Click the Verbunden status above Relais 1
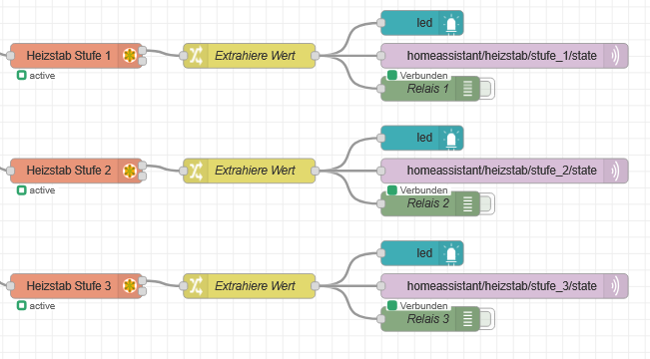Image resolution: width=650 pixels, height=359 pixels. point(417,76)
